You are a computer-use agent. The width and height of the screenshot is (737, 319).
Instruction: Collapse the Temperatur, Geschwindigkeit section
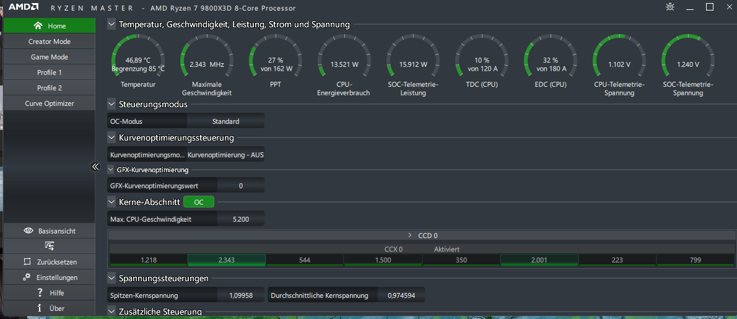111,24
